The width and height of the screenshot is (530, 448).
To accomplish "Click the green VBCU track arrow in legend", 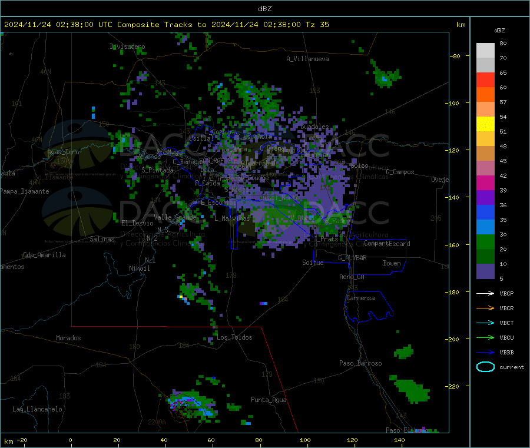I will 485,337.
